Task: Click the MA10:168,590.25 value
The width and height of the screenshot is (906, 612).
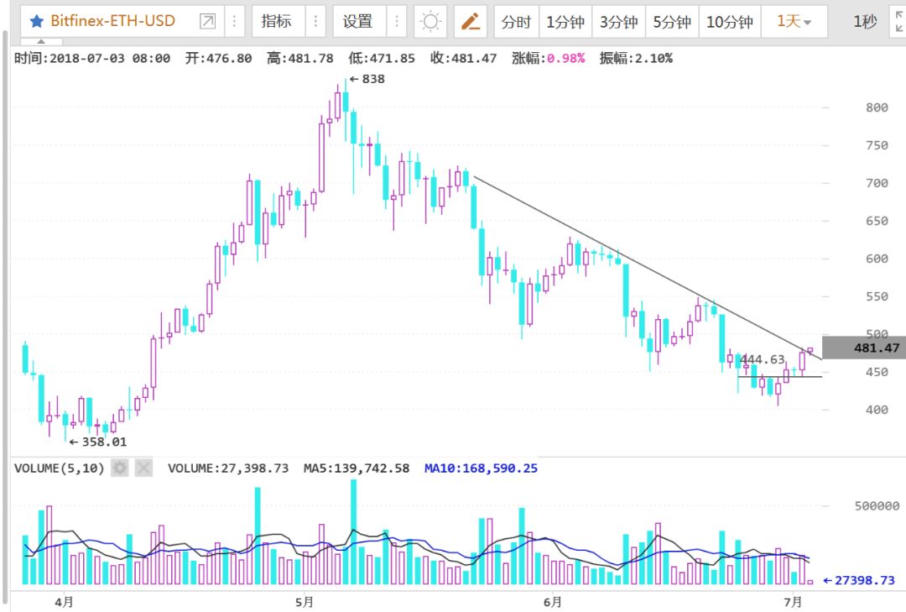Action: click(481, 468)
